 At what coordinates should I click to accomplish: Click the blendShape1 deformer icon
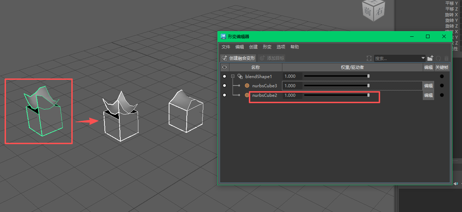240,76
